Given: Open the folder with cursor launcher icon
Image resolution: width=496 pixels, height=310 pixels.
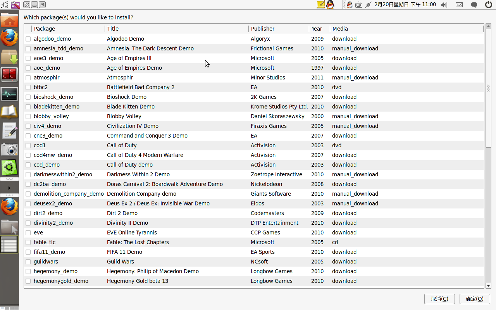Looking at the screenshot, I should pos(9,226).
